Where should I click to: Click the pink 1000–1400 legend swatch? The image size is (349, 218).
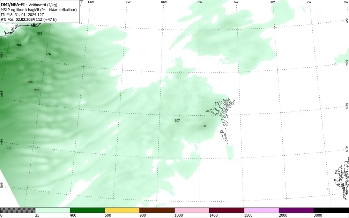pyautogui.click(x=192, y=210)
